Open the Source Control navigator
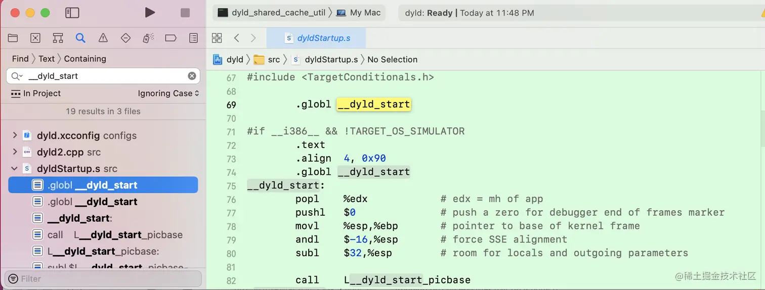 click(x=35, y=38)
